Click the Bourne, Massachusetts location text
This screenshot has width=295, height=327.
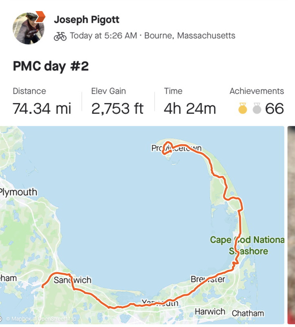coord(190,36)
